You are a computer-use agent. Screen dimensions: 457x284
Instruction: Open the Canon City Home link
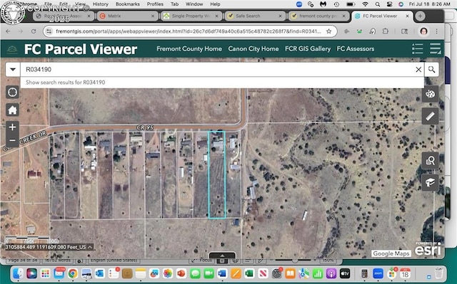click(253, 49)
